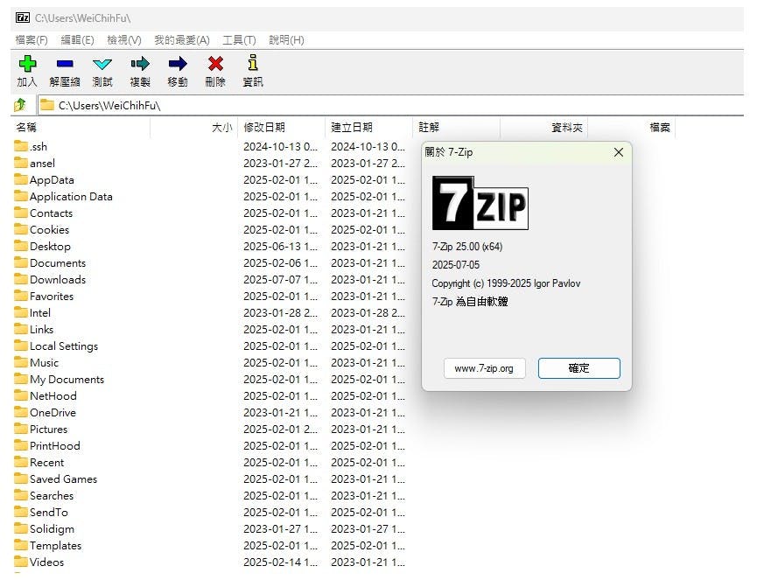Sort by the 名稱 name column header
The image size is (757, 580).
coord(81,128)
